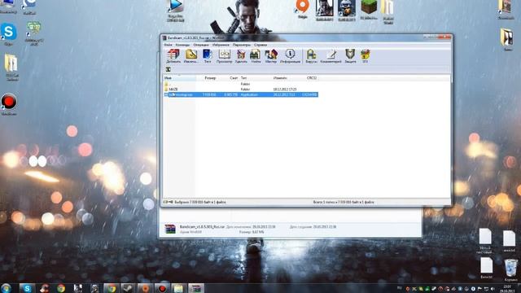Click the Добавить (Add) toolbar icon in WinRAR
Viewport: 521px width, 293px height.
click(173, 56)
